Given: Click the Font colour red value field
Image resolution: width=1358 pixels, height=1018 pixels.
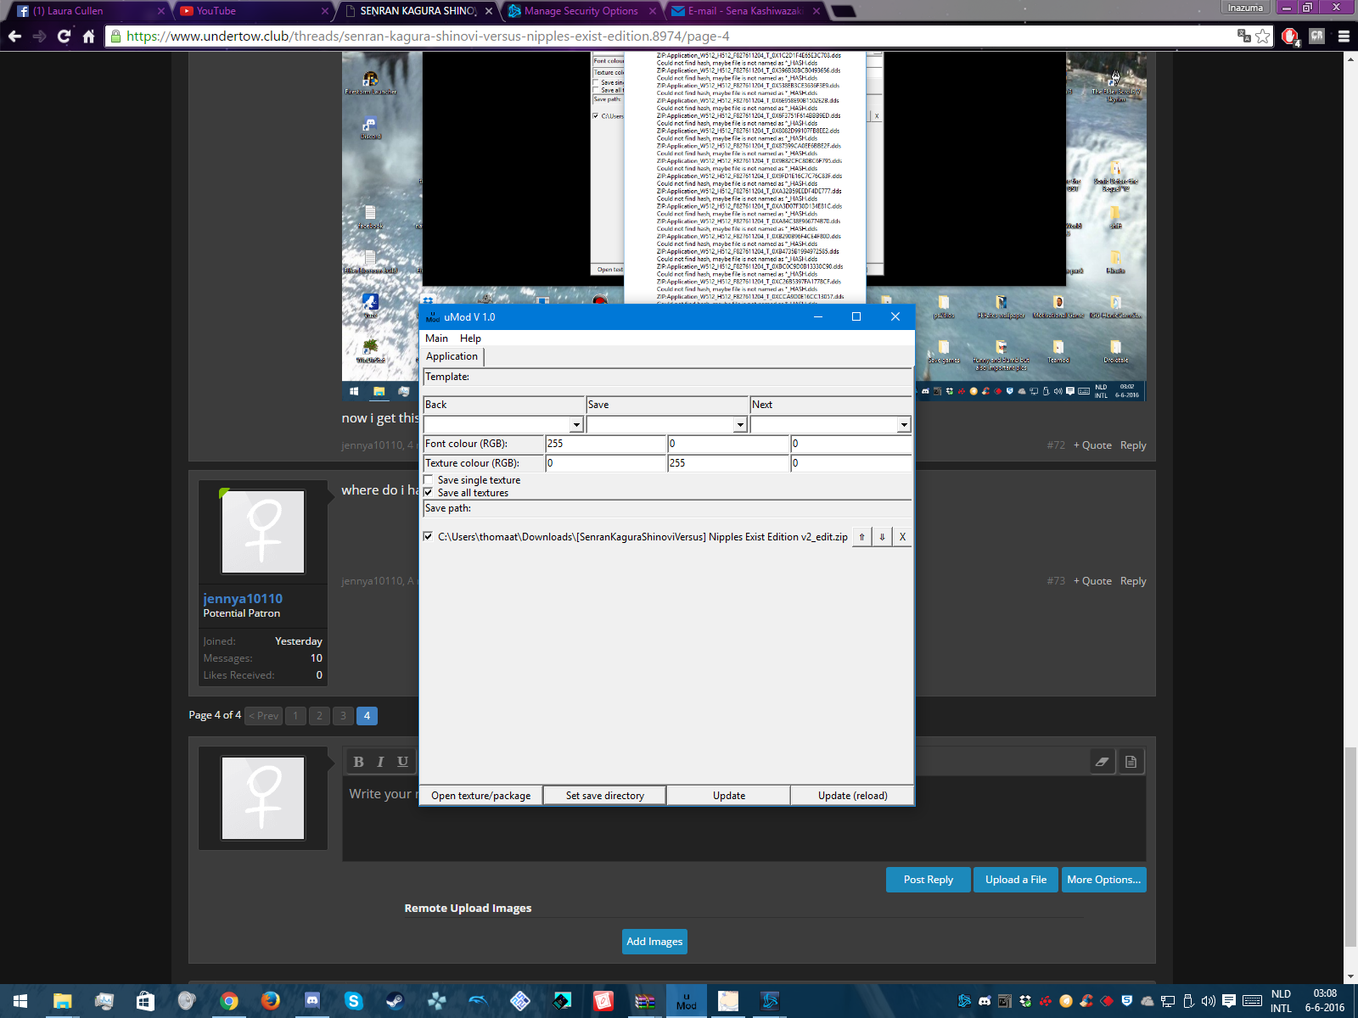Looking at the screenshot, I should coord(605,444).
